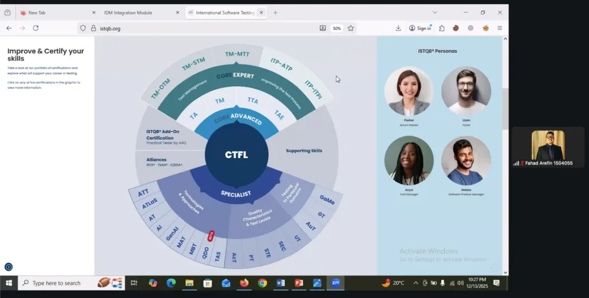Click the globe extension icon
The height and width of the screenshot is (298, 589).
(471, 28)
